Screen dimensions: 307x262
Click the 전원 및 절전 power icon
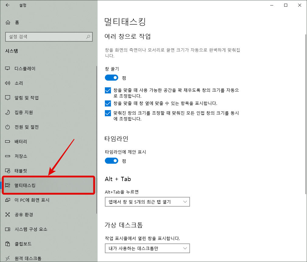[8, 127]
